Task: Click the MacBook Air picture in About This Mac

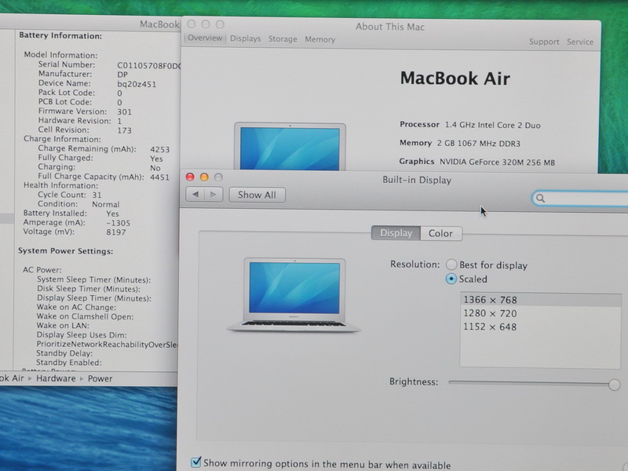Action: (290, 147)
